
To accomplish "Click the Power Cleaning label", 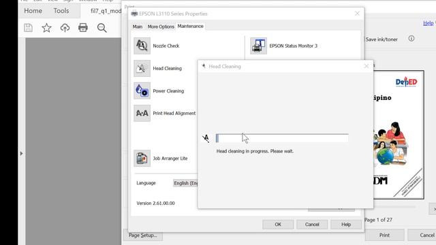I will click(x=168, y=91).
